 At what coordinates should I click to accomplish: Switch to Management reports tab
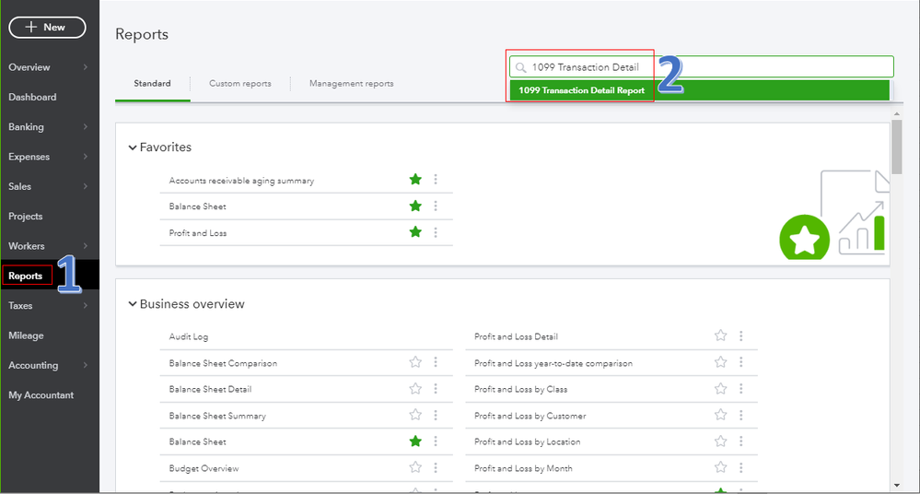(351, 84)
